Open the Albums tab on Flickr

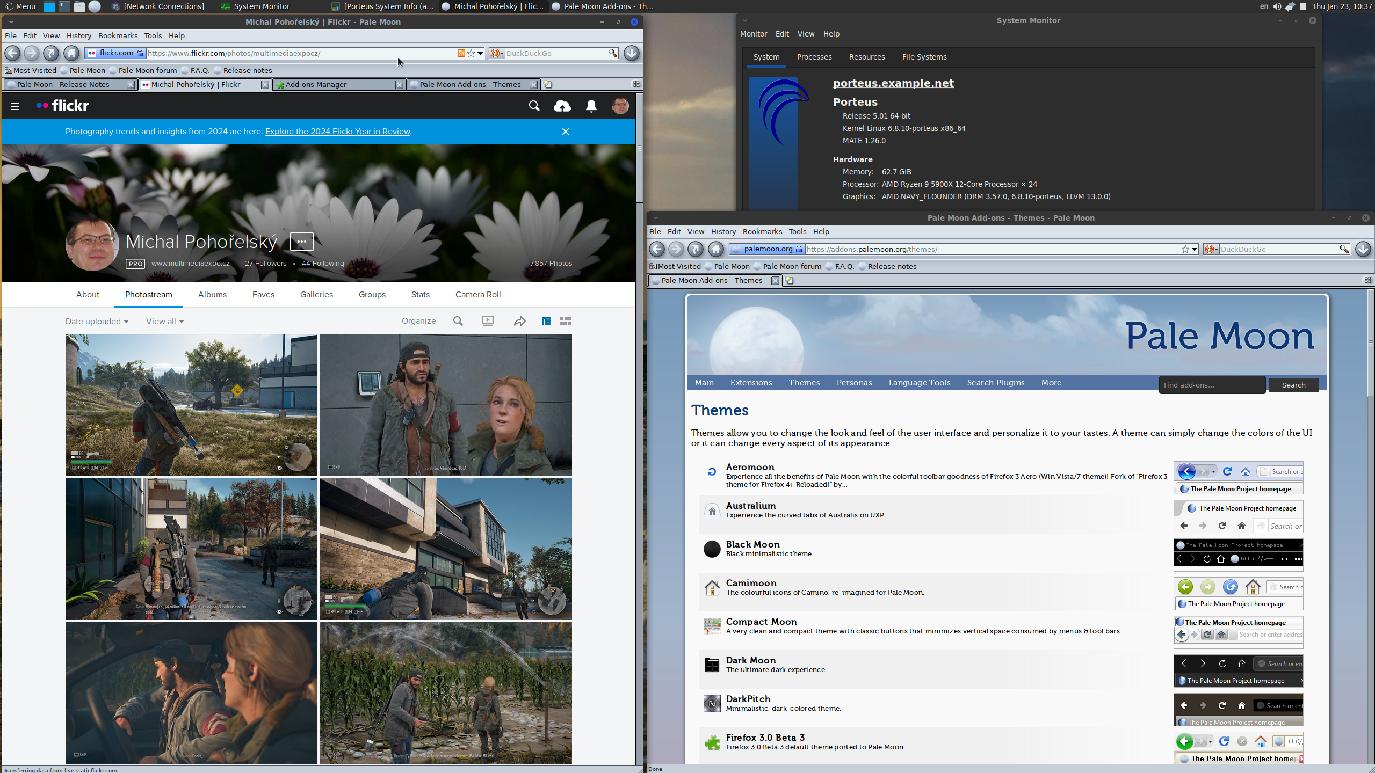click(212, 295)
